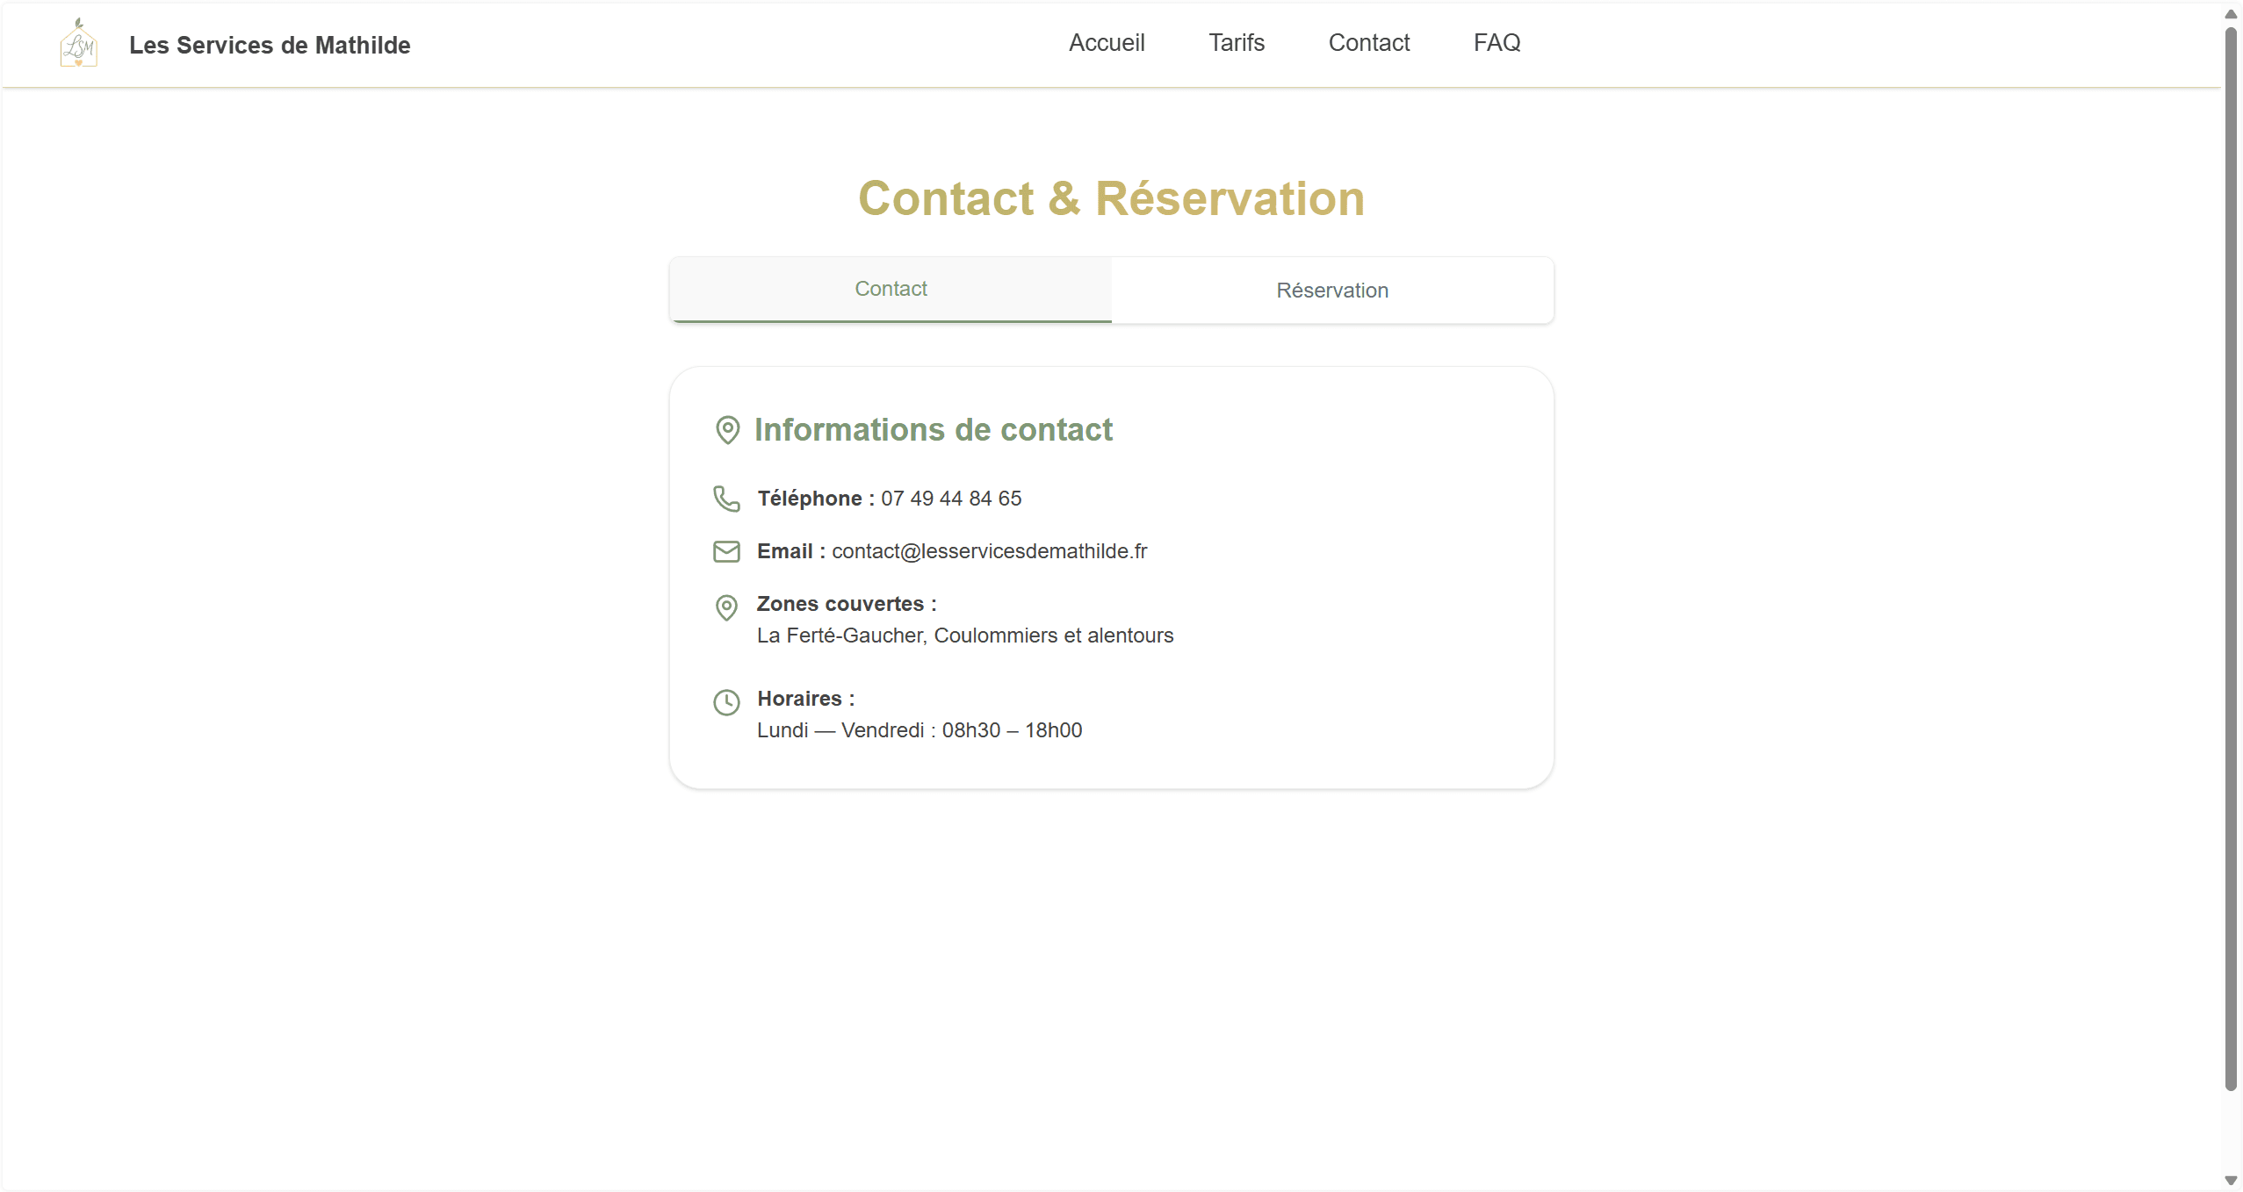Open the Tarifs page
The width and height of the screenshot is (2243, 1192).
pyautogui.click(x=1236, y=43)
